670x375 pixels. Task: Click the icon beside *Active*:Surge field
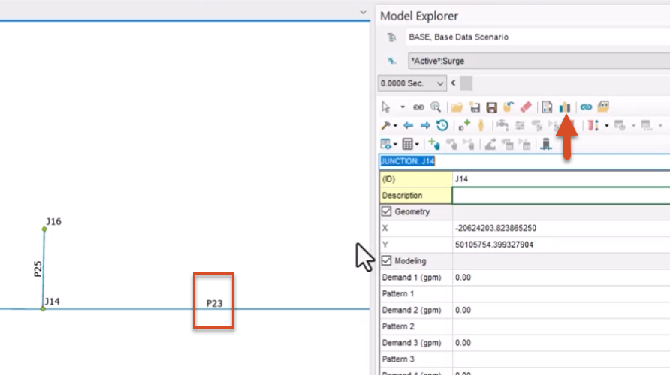point(391,61)
